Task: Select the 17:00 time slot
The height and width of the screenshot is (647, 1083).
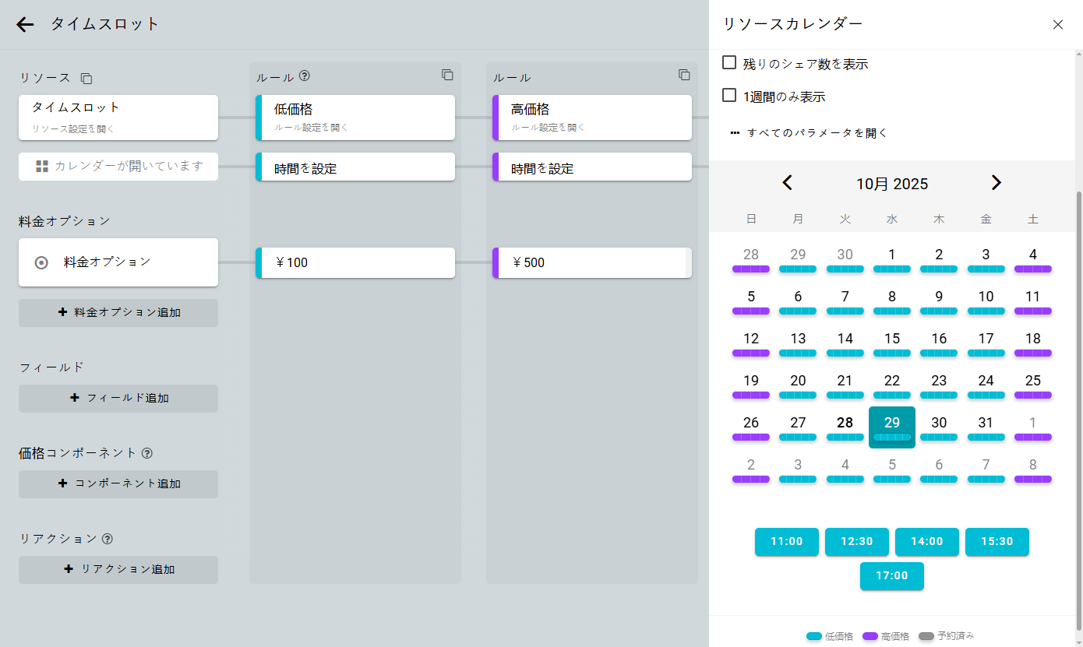Action: click(x=892, y=576)
